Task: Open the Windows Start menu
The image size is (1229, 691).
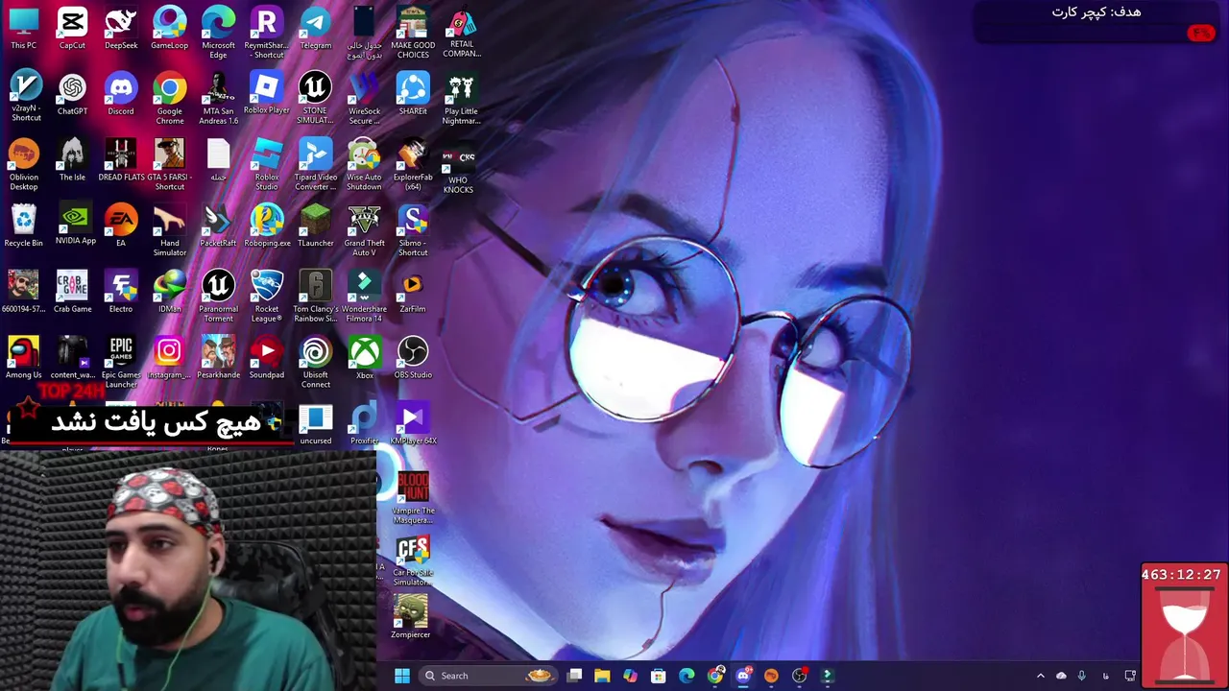Action: tap(402, 676)
